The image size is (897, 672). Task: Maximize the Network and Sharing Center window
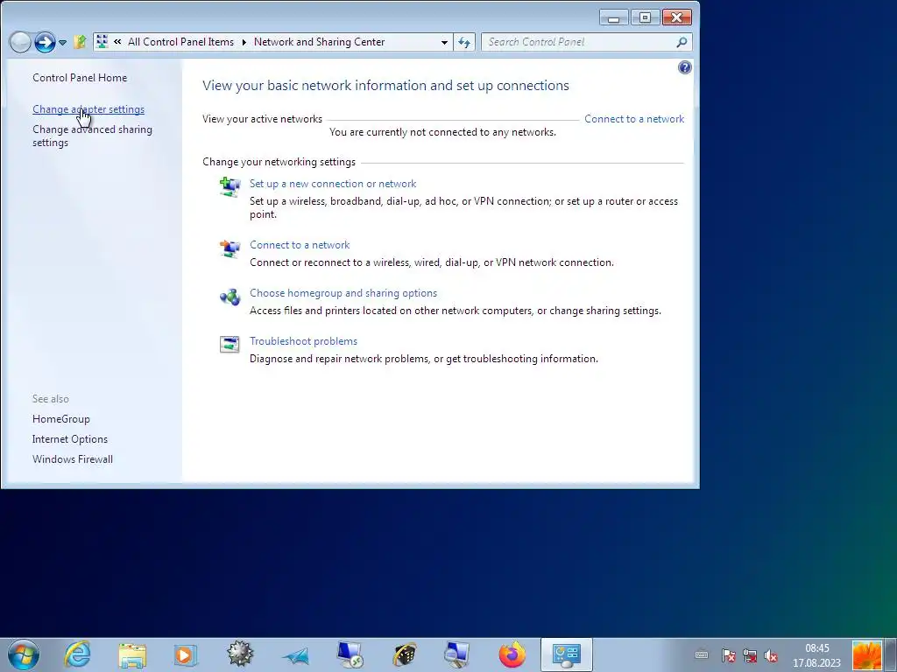[x=645, y=17]
